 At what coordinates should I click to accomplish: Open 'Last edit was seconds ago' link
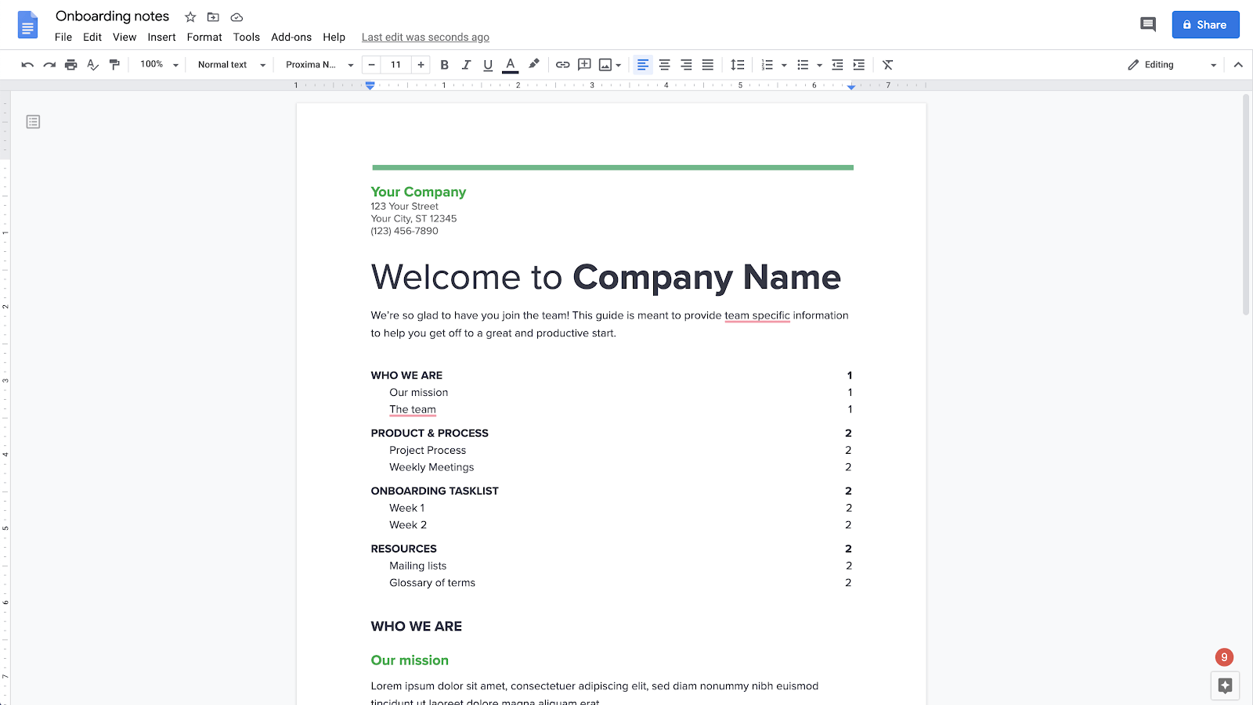[425, 37]
